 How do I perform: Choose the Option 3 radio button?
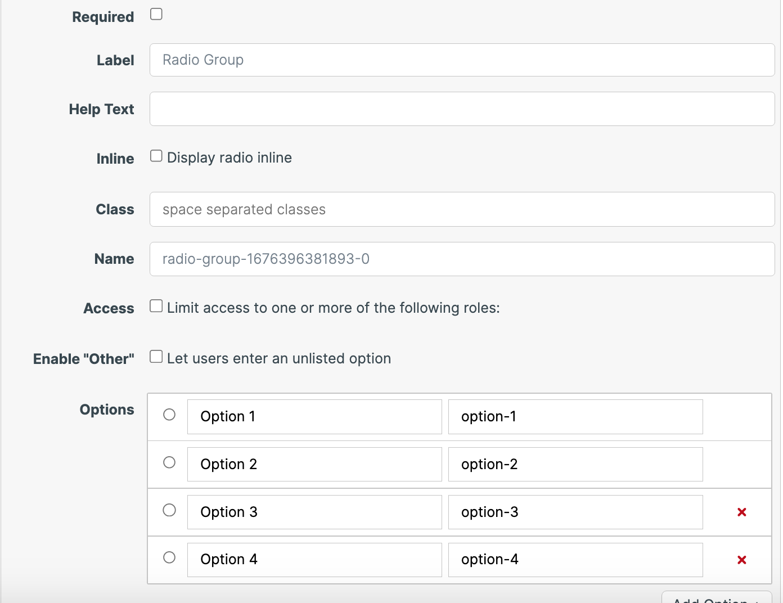169,510
